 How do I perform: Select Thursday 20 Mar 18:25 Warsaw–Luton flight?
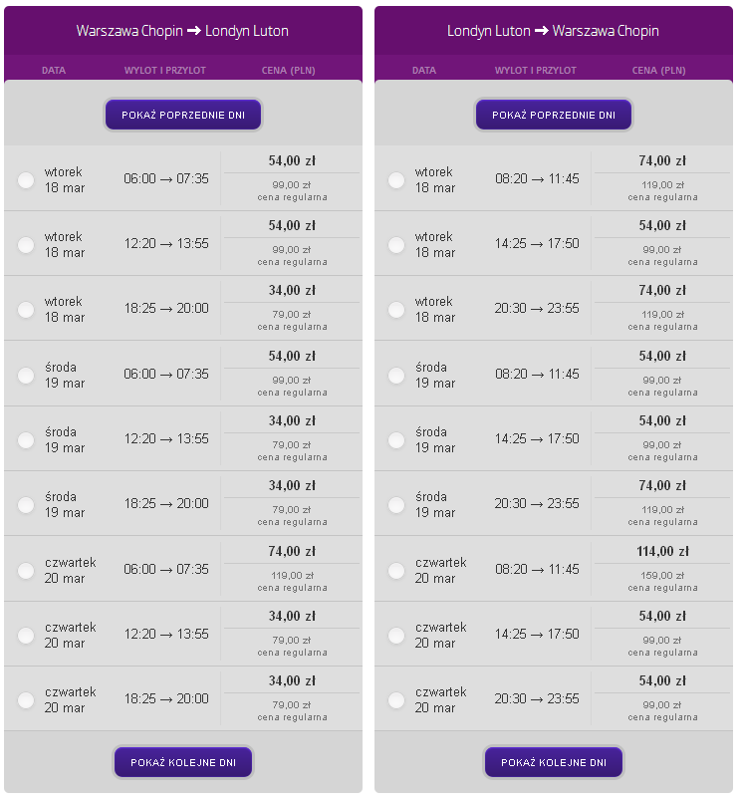(x=26, y=700)
